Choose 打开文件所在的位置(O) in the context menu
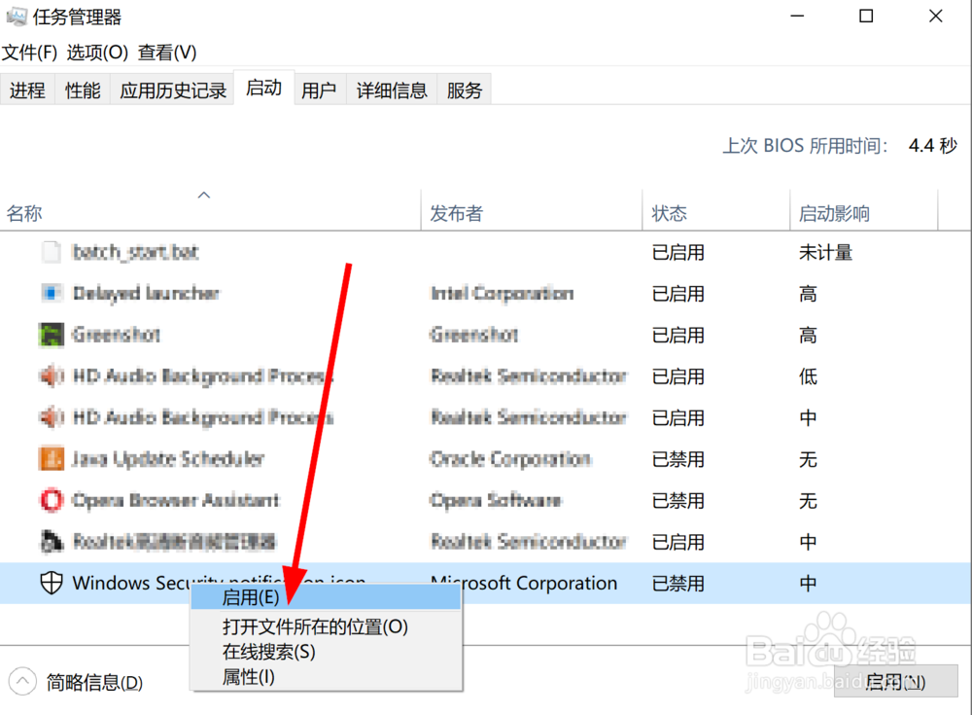972x715 pixels. coord(326,626)
